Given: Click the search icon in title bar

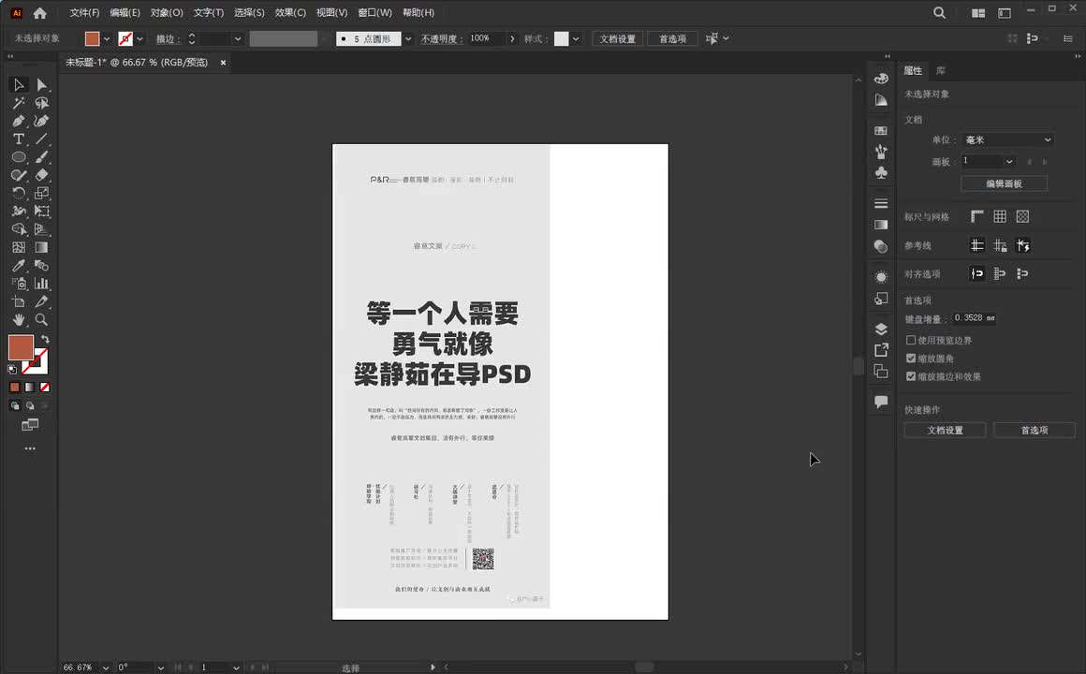Looking at the screenshot, I should (x=939, y=12).
